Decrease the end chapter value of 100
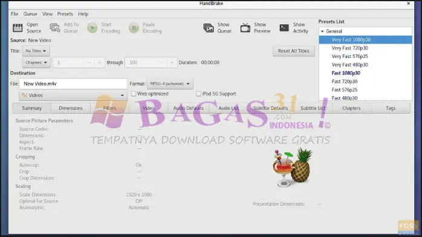This screenshot has height=237, width=422. tap(161, 63)
